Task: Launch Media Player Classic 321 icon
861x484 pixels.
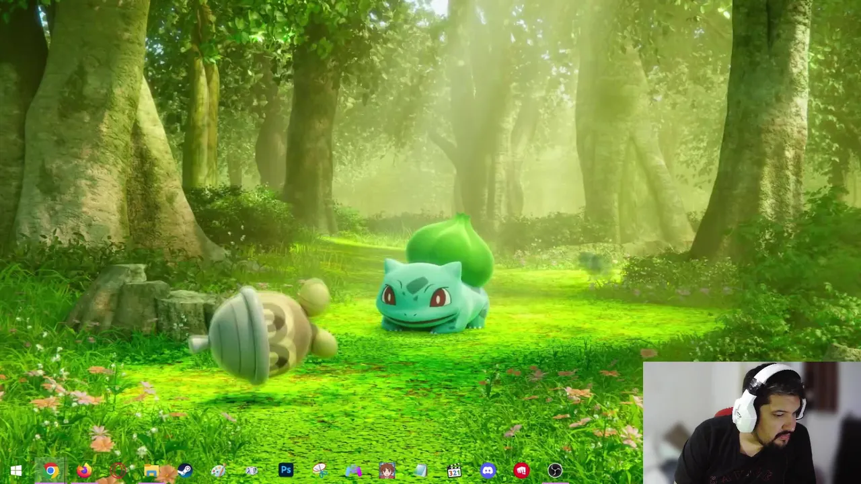Action: [454, 471]
